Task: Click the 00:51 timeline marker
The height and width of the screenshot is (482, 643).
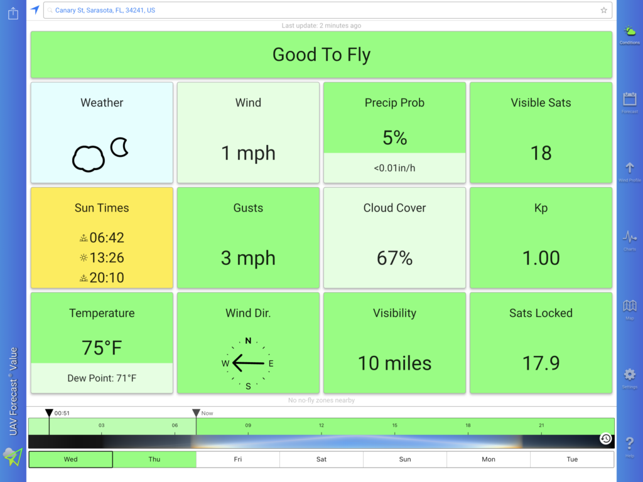Action: coord(49,413)
